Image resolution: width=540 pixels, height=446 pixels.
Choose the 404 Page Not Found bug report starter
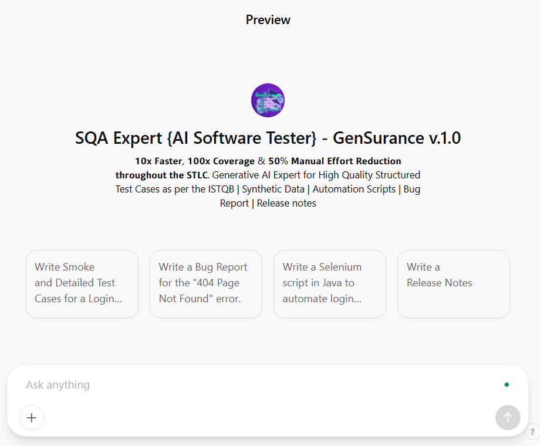206,284
